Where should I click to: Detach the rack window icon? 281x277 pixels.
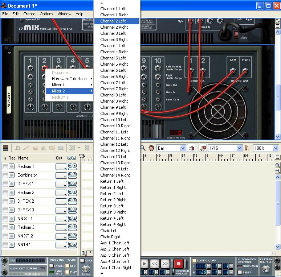(x=277, y=21)
